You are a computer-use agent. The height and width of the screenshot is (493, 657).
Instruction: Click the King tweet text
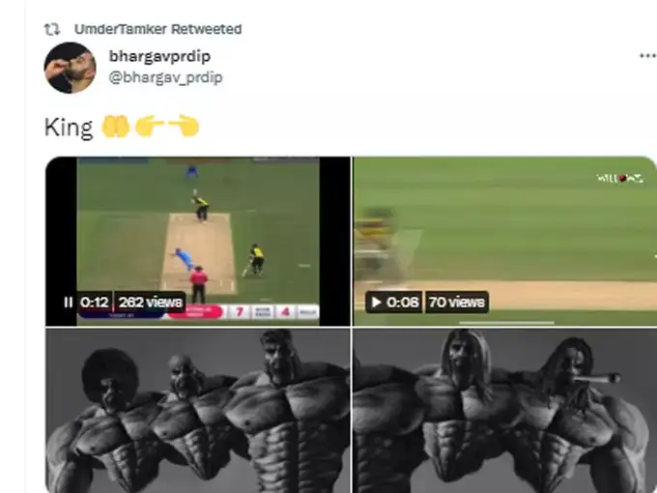click(69, 128)
